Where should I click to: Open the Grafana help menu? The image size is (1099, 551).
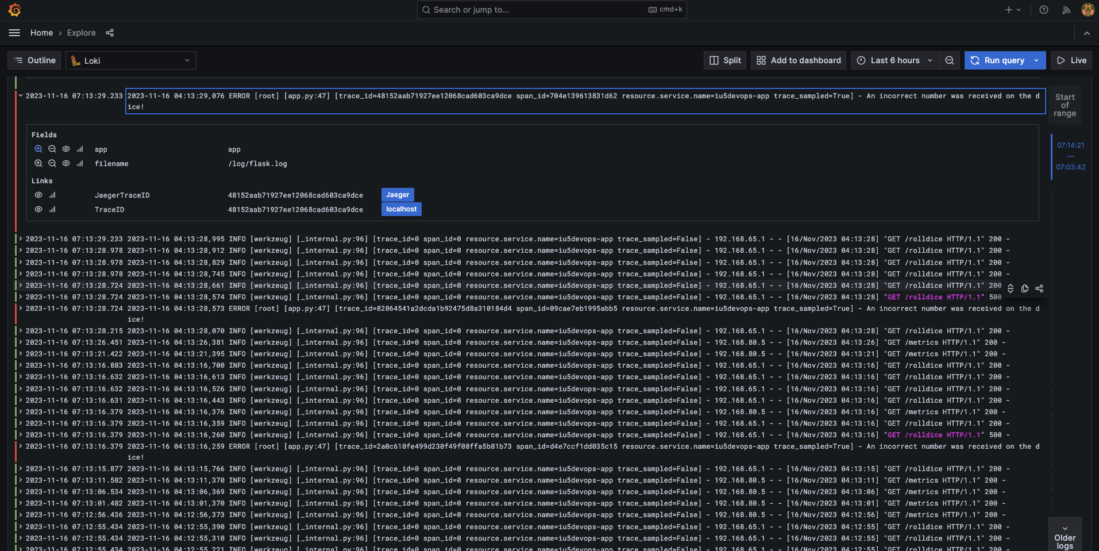click(1044, 10)
